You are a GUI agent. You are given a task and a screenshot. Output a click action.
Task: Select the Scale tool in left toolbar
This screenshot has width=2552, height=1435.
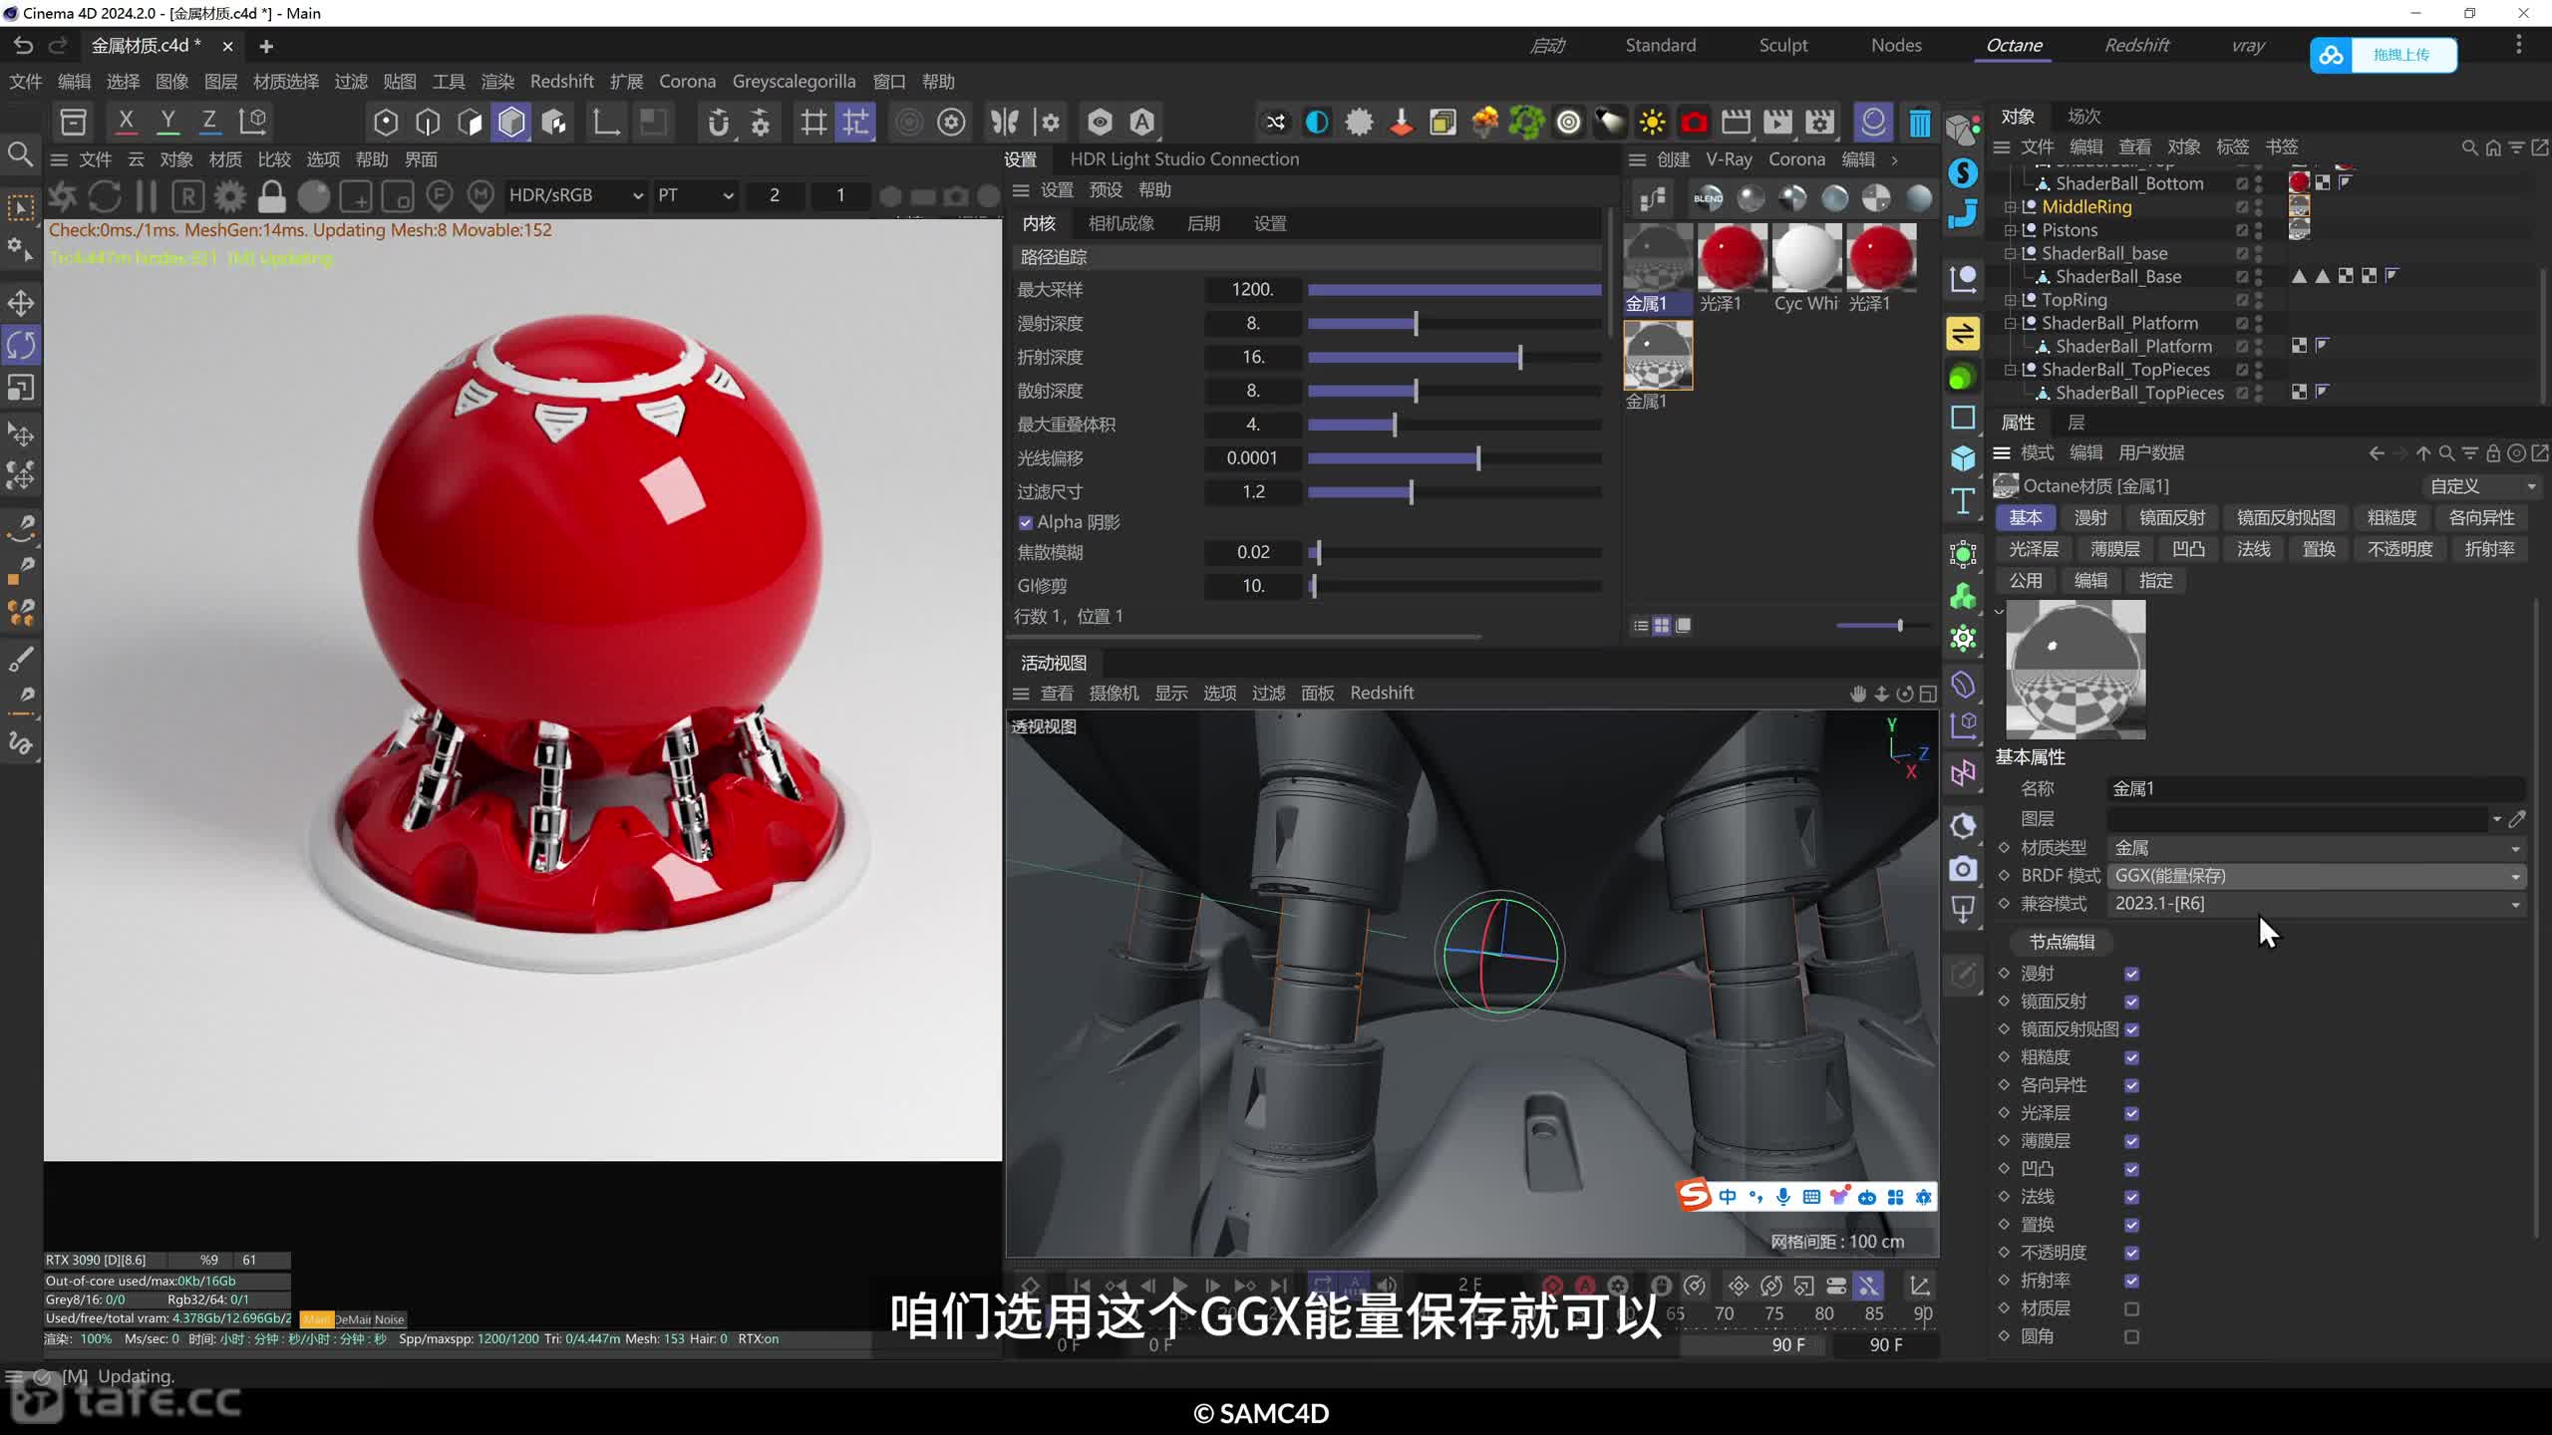tap(21, 388)
